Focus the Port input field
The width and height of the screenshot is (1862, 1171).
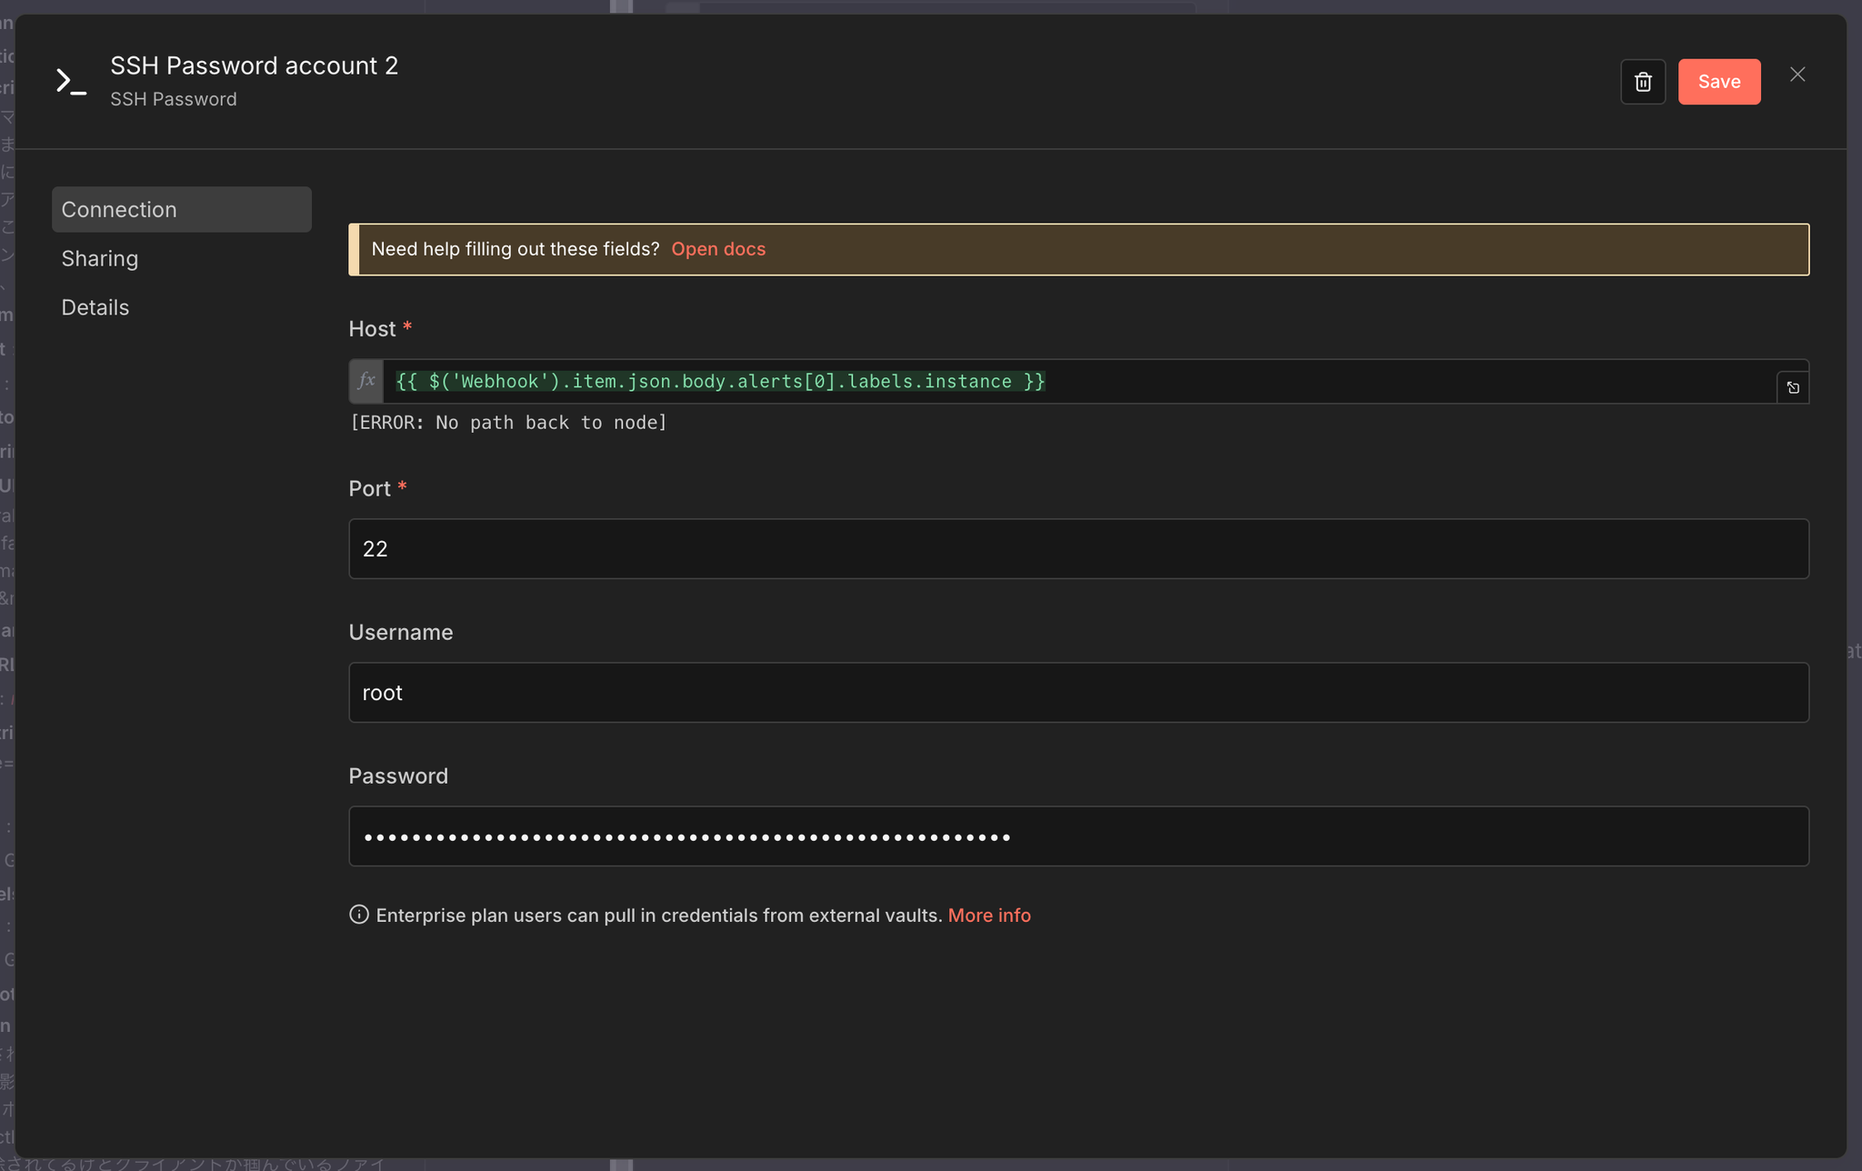1078,549
